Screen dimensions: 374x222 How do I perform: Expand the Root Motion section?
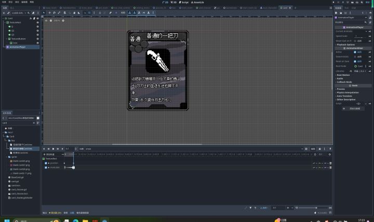(x=344, y=75)
